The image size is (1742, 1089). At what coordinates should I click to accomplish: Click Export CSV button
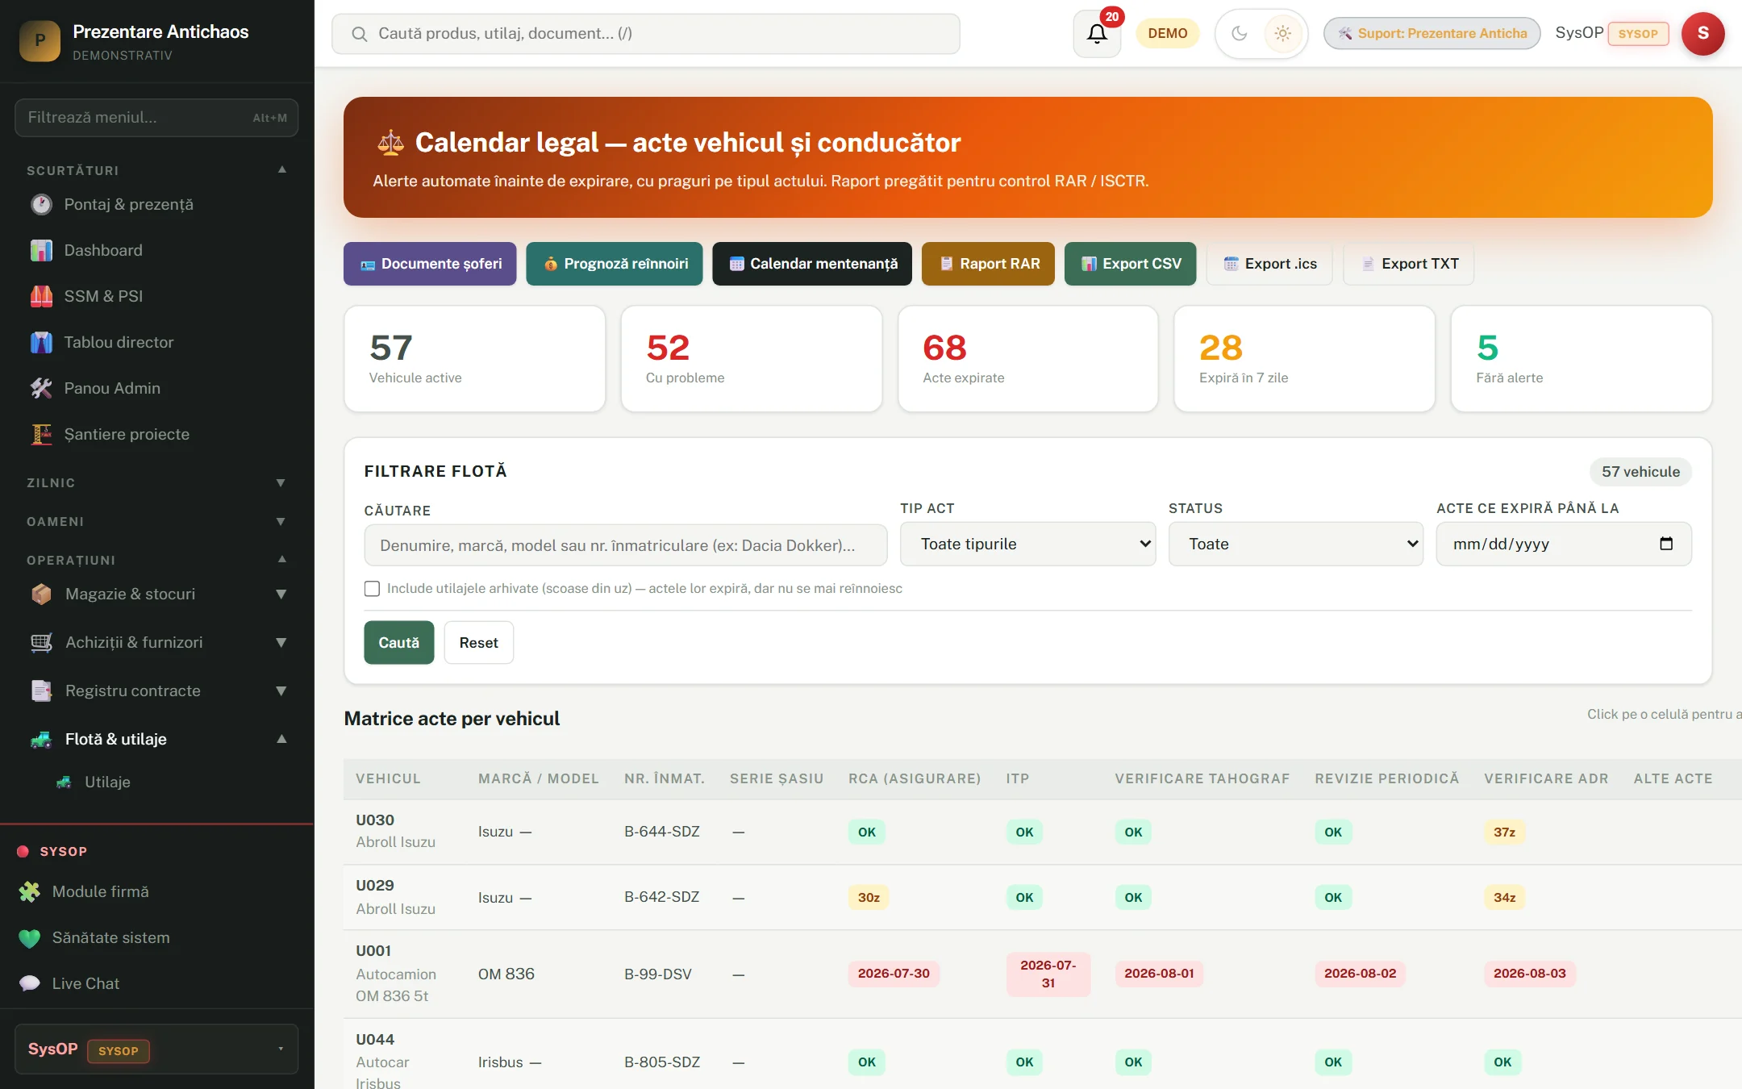[1131, 264]
